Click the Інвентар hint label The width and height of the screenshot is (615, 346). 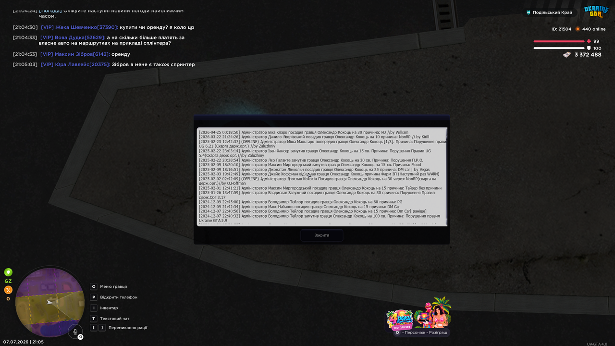109,308
